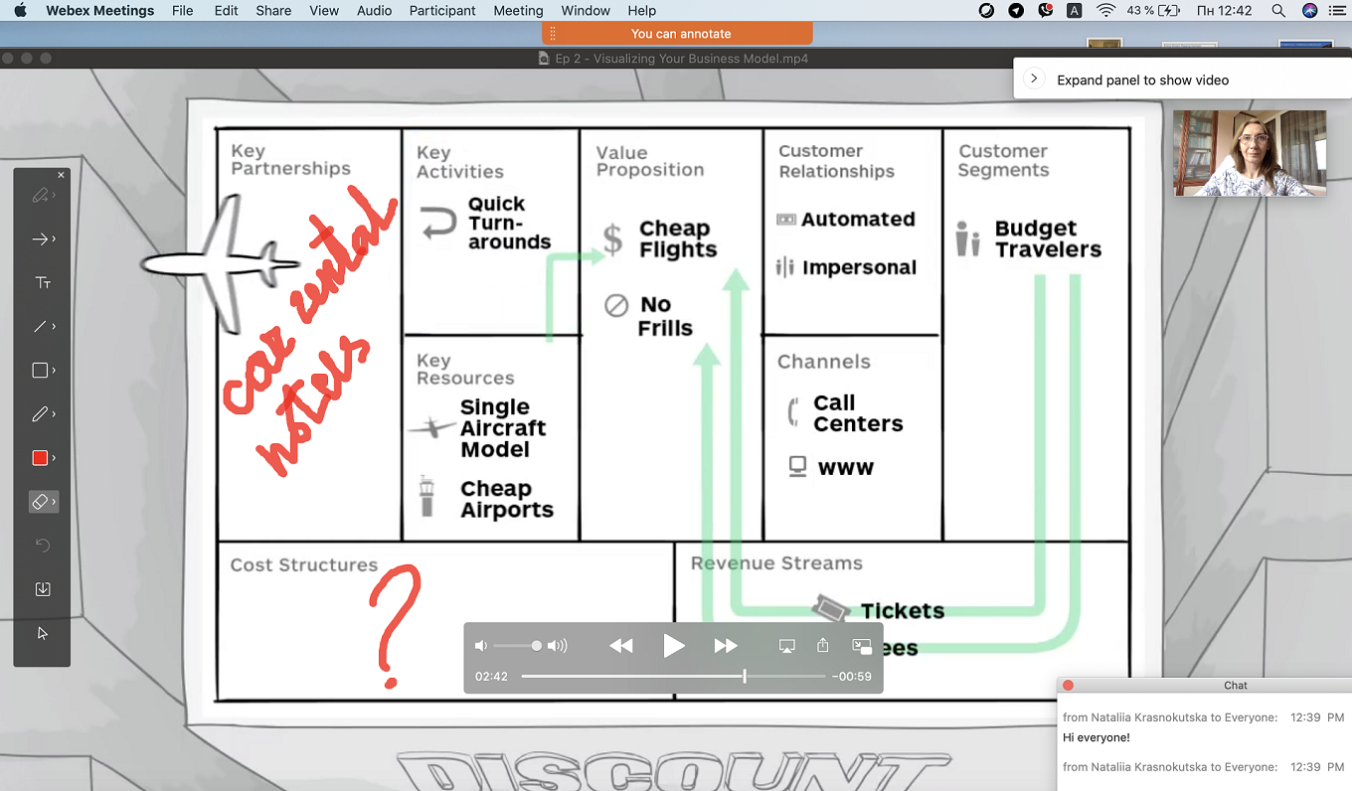Select the pen drawing tool

(x=40, y=414)
